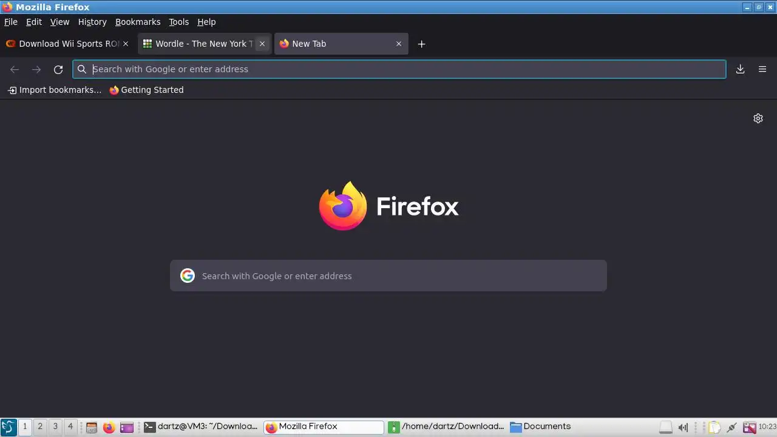Viewport: 777px width, 437px height.
Task: Launch file manager from taskbar quick launch
Action: [92, 427]
